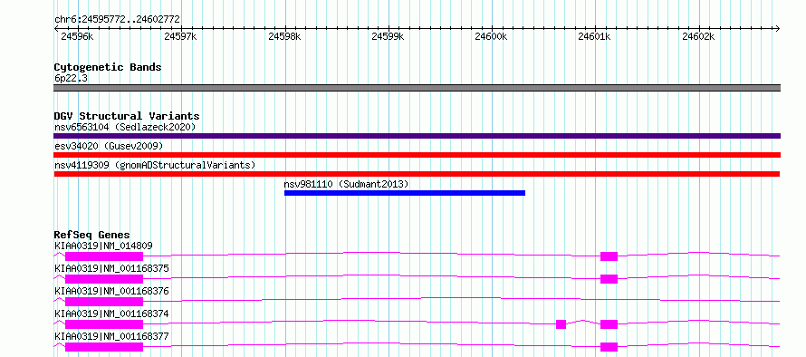The image size is (806, 357).
Task: Click the right arrow of the ruler
Action: point(777,29)
